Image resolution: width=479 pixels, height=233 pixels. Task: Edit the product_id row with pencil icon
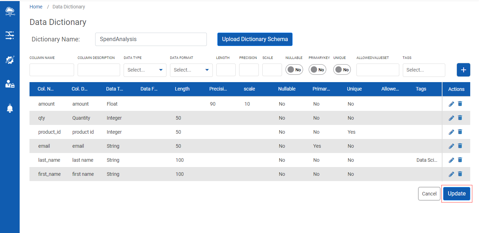coord(452,132)
